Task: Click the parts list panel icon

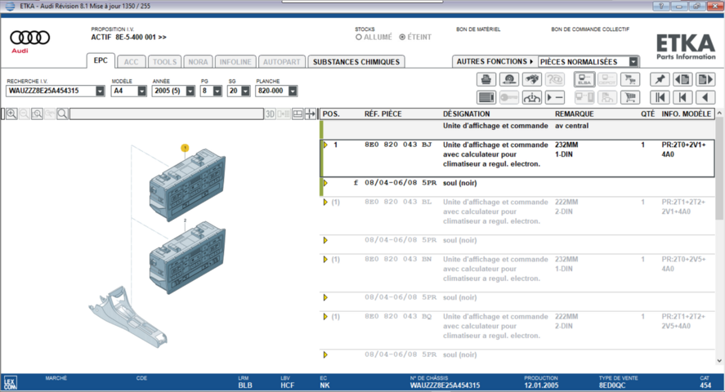Action: coord(486,97)
